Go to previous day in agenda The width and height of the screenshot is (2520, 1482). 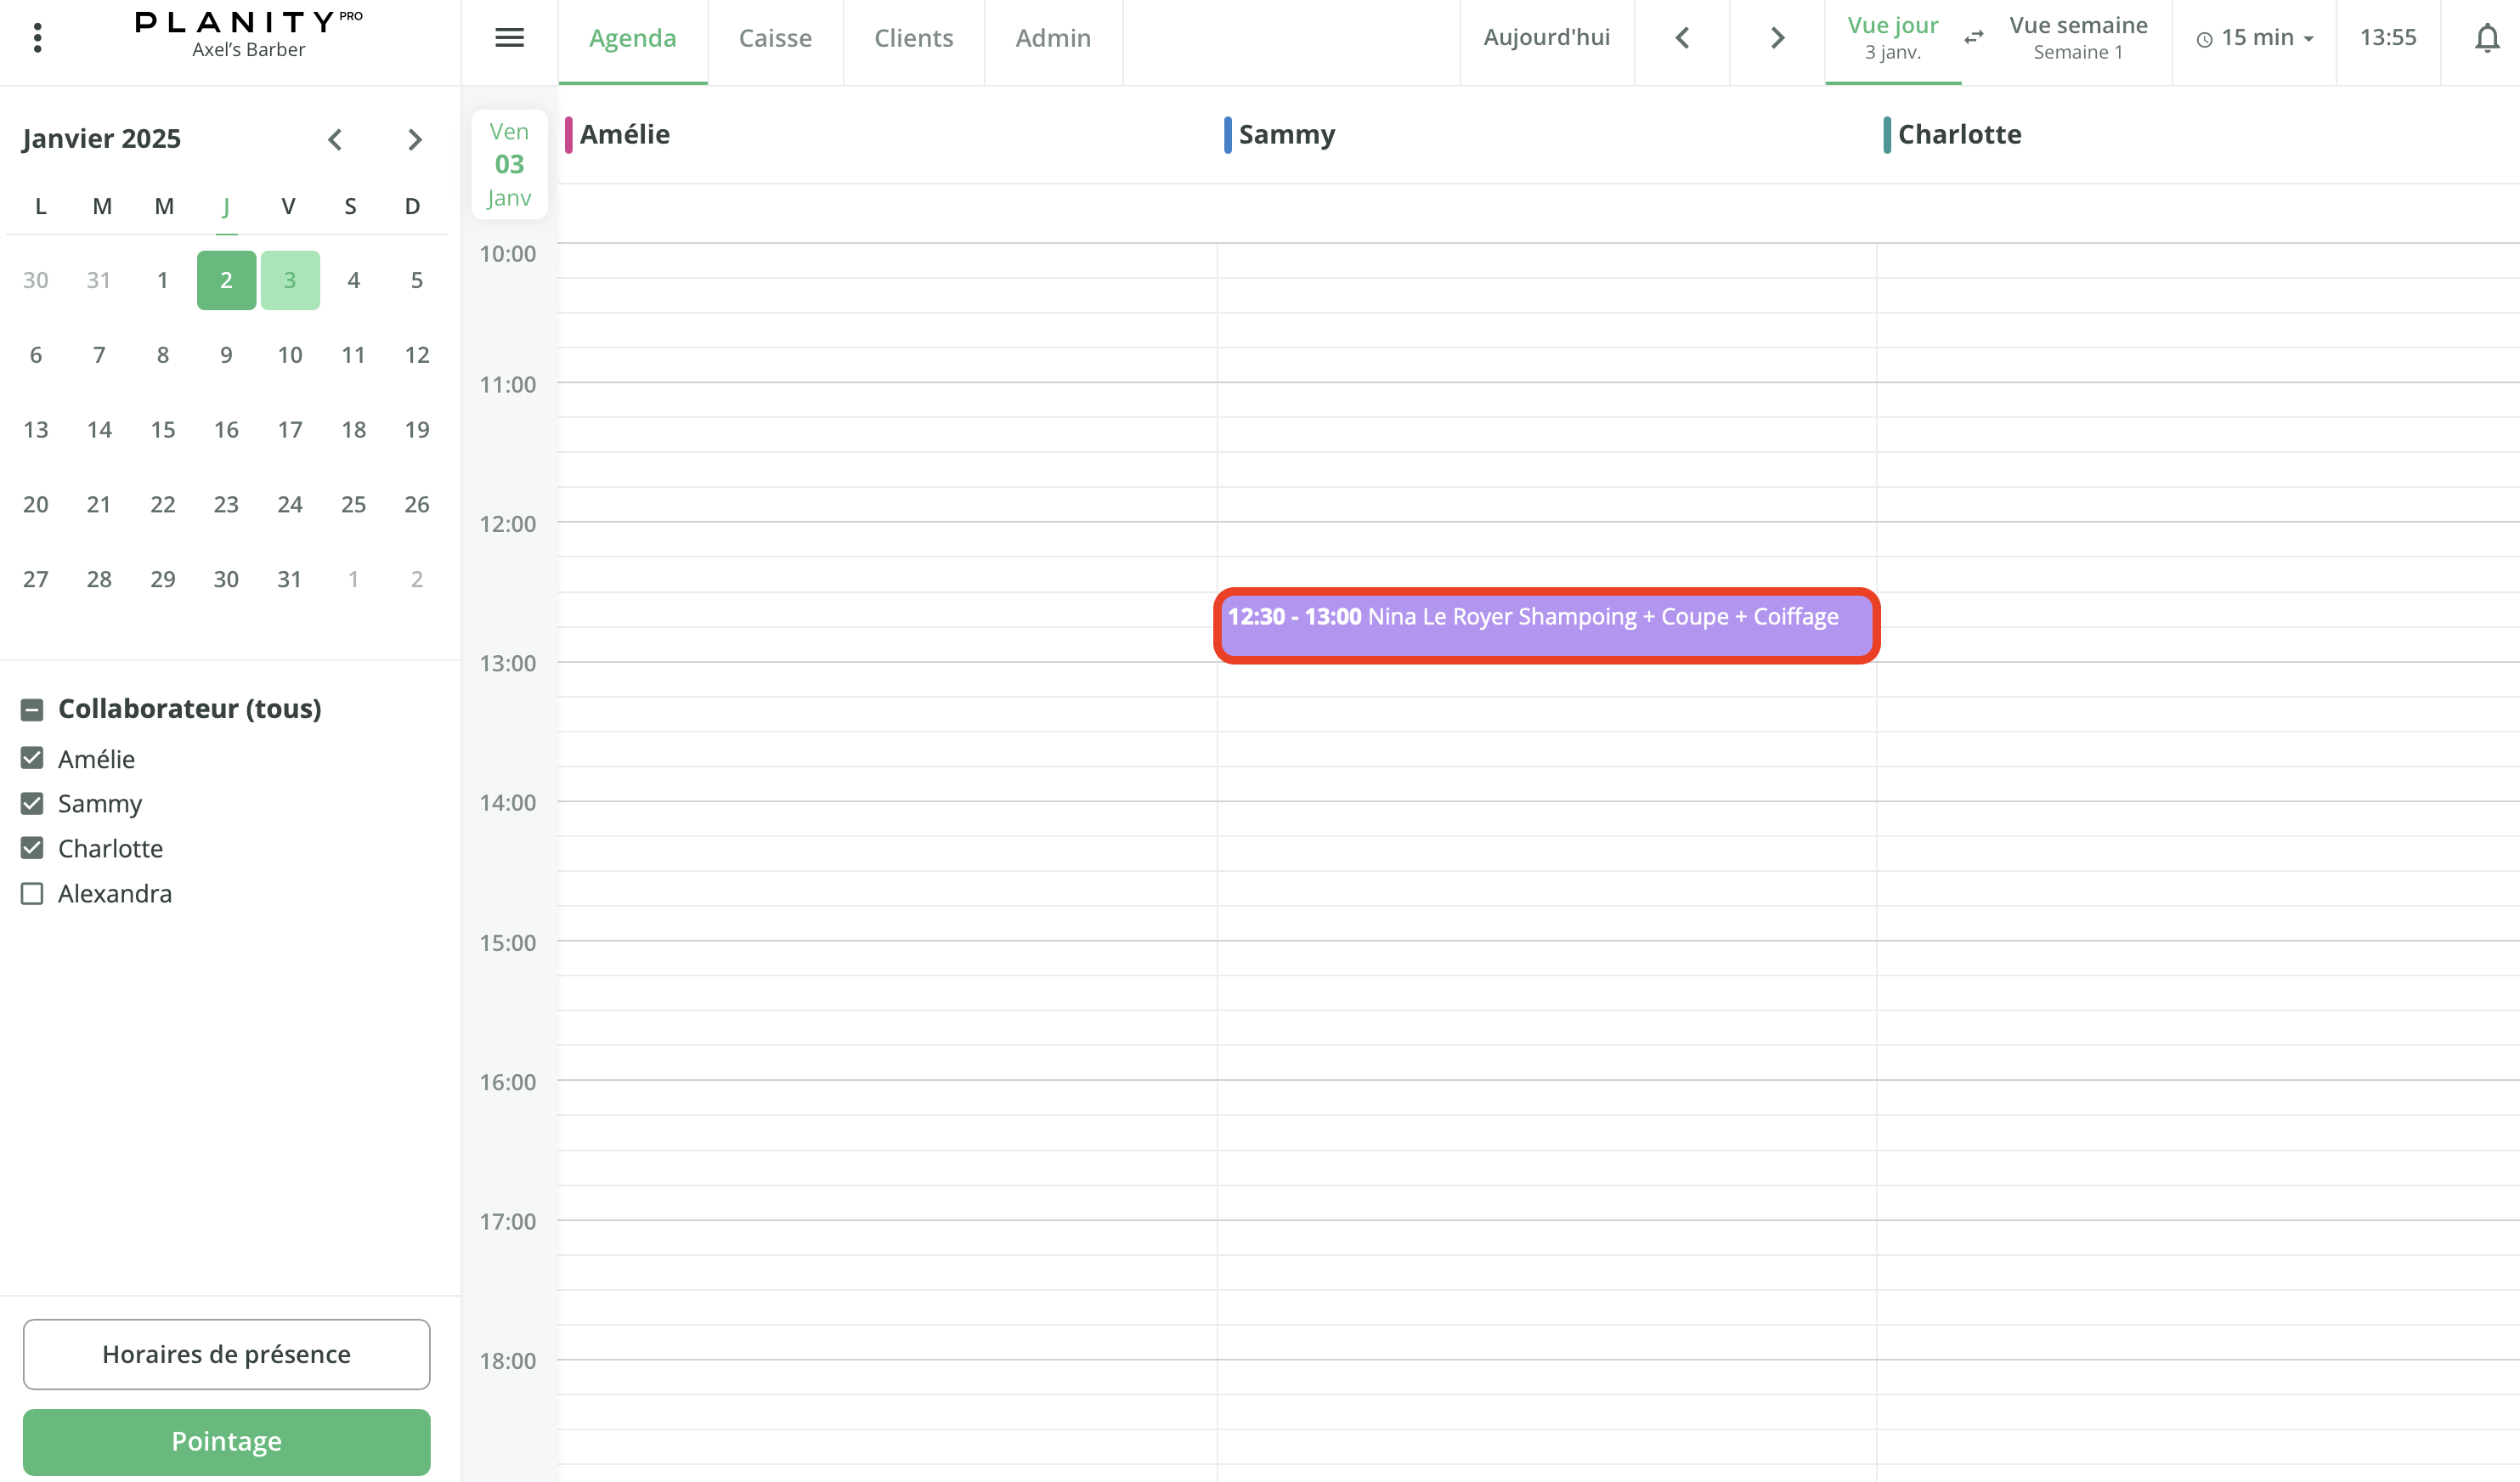coord(1682,38)
